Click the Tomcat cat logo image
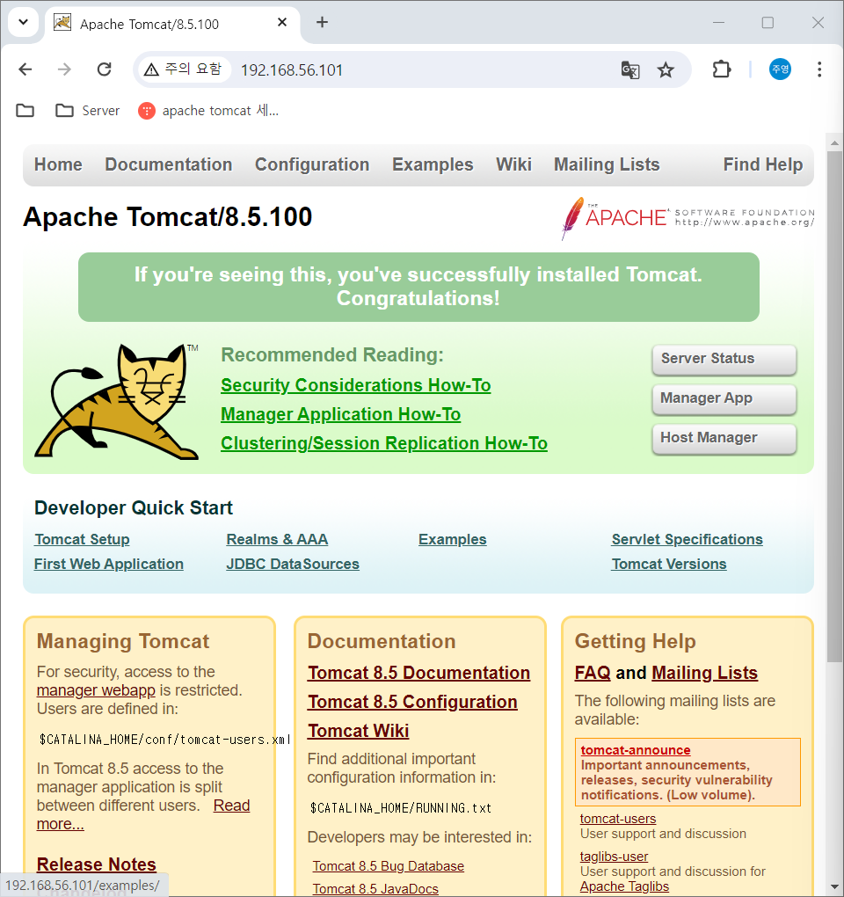The image size is (844, 897). click(x=117, y=402)
